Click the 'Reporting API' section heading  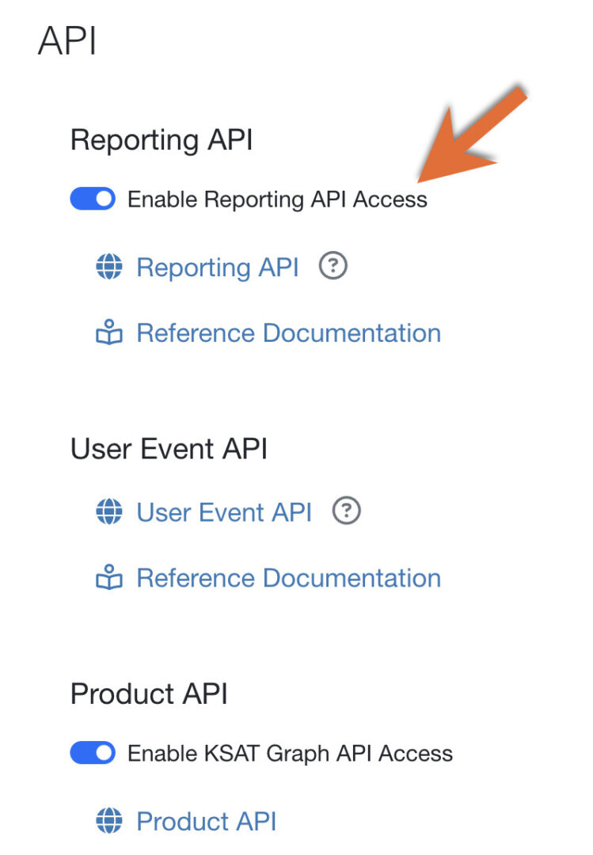(162, 140)
